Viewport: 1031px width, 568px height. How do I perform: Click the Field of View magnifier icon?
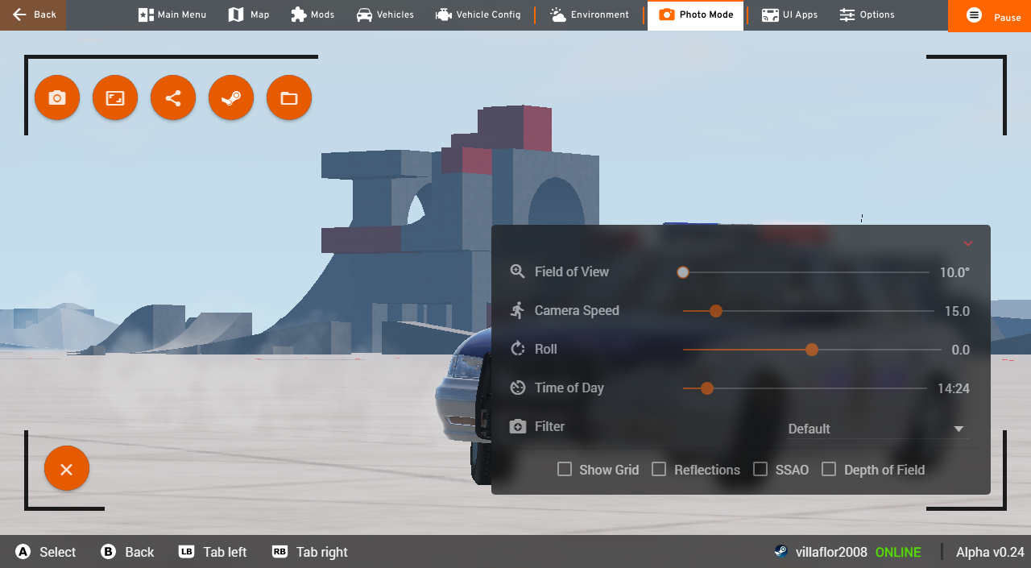518,272
